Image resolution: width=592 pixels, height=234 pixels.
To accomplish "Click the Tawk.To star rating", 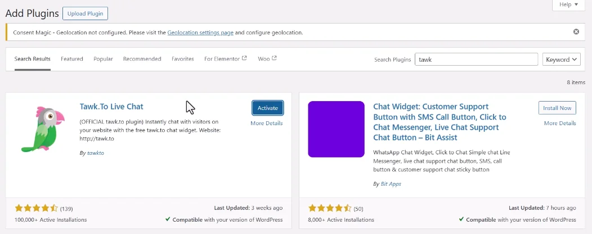I will click(36, 208).
